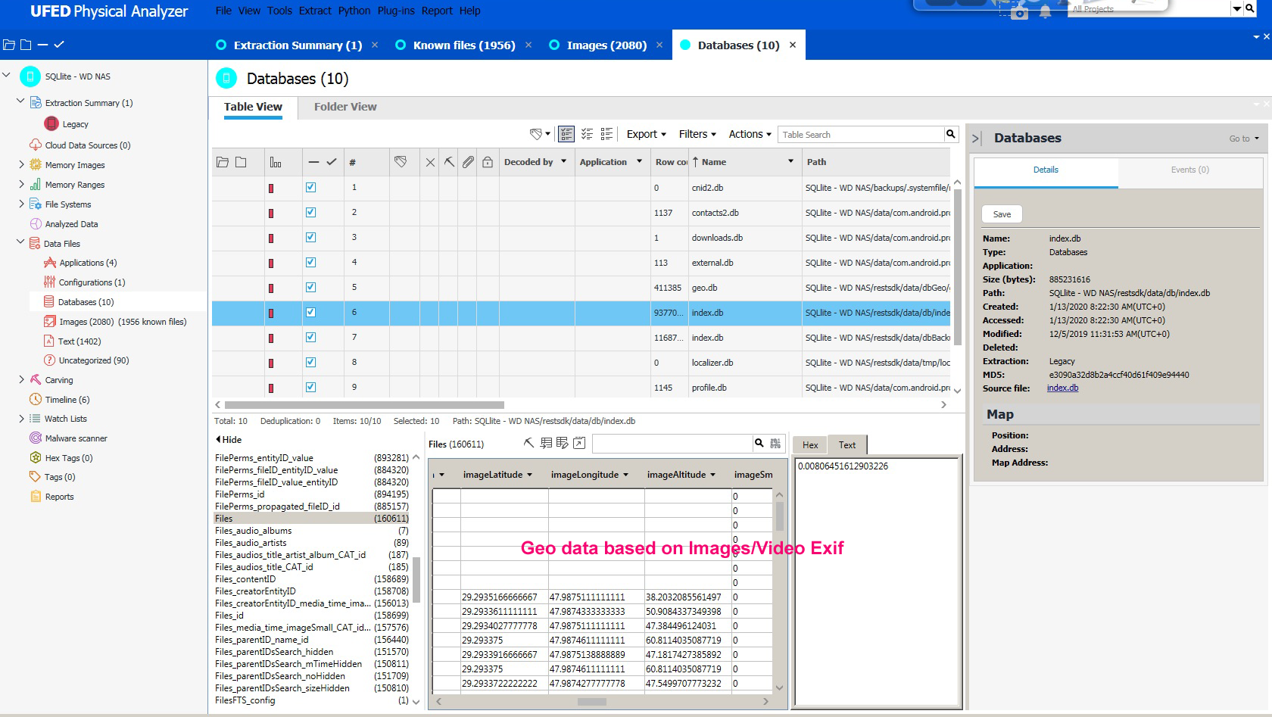Click the Files table search field
This screenshot has width=1272, height=717.
(x=672, y=443)
